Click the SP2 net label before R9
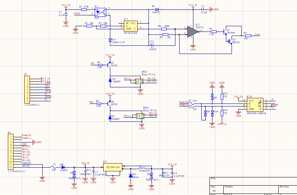 (x=91, y=102)
